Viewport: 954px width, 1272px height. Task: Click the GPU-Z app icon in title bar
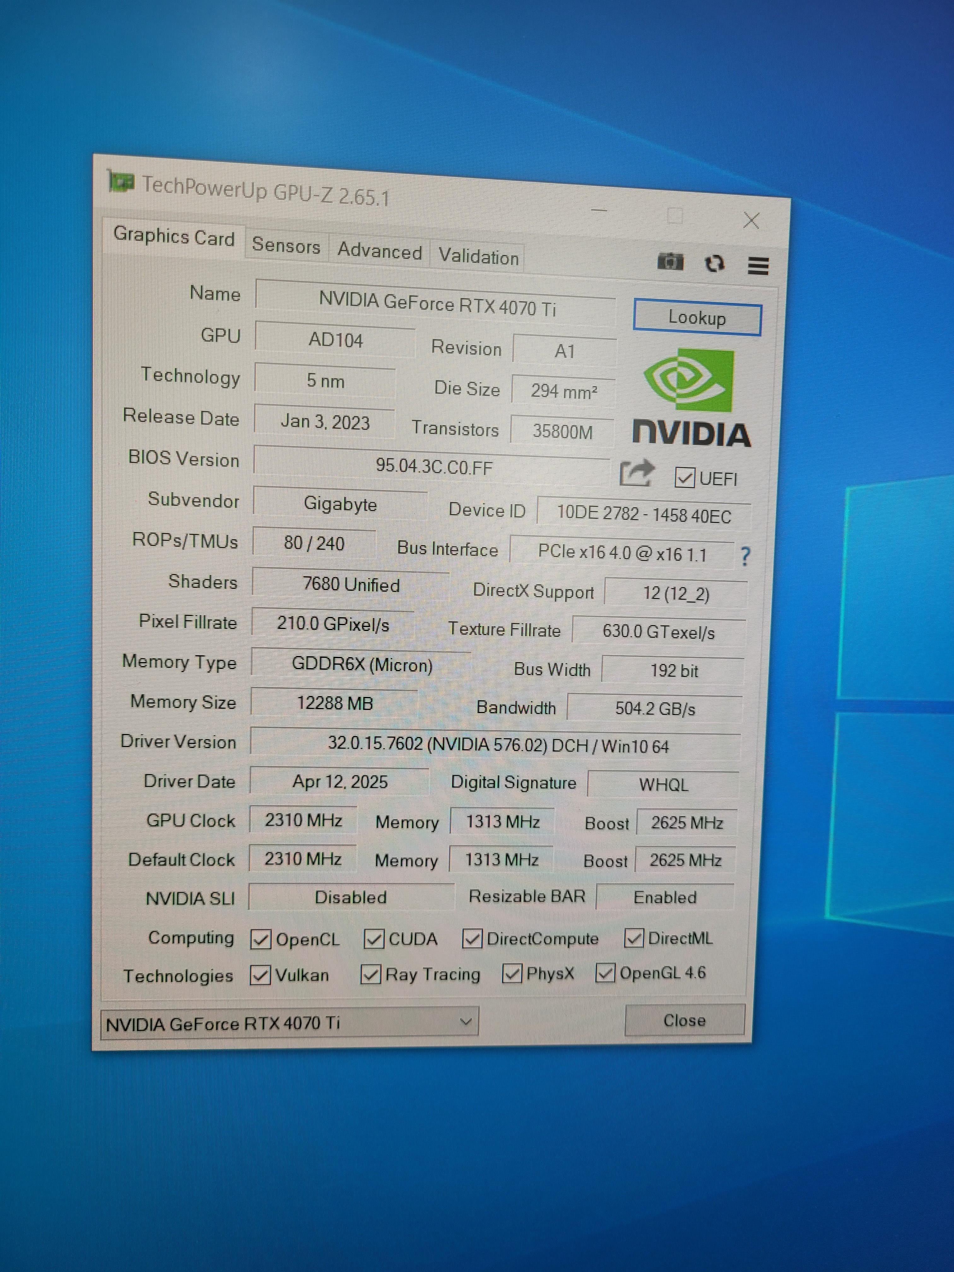pyautogui.click(x=121, y=182)
